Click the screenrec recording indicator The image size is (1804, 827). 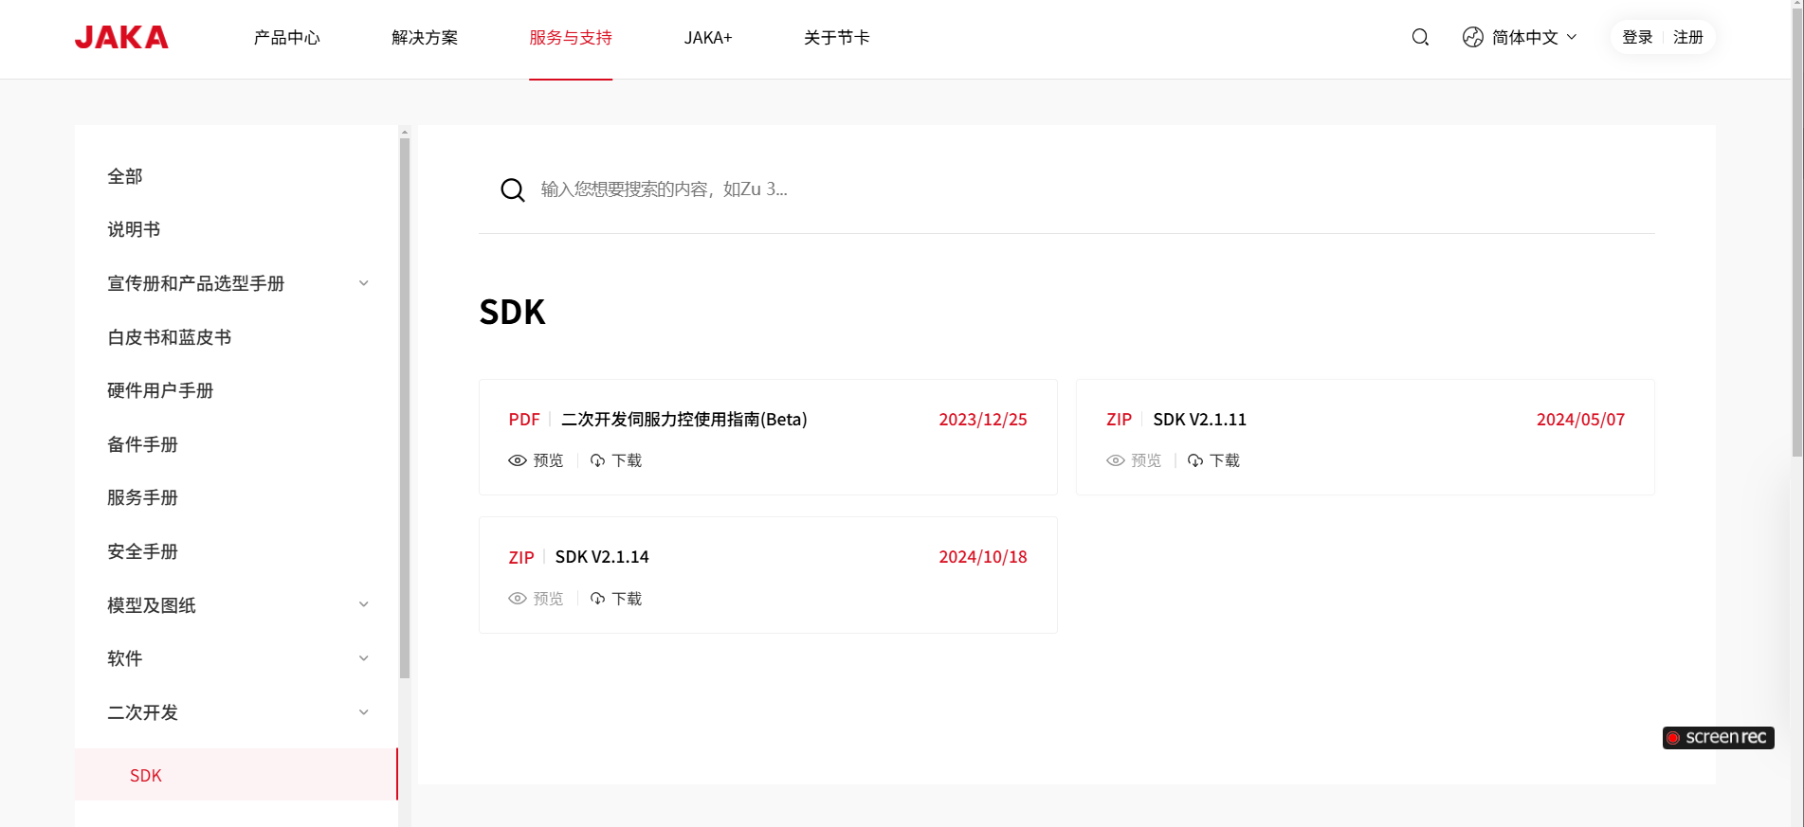1718,737
